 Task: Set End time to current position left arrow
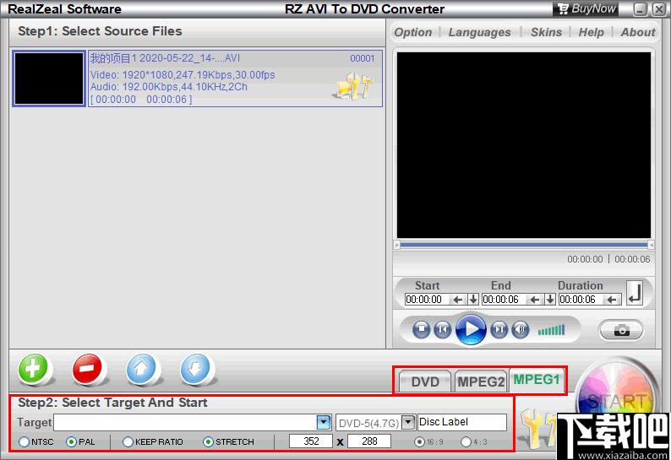pyautogui.click(x=534, y=300)
